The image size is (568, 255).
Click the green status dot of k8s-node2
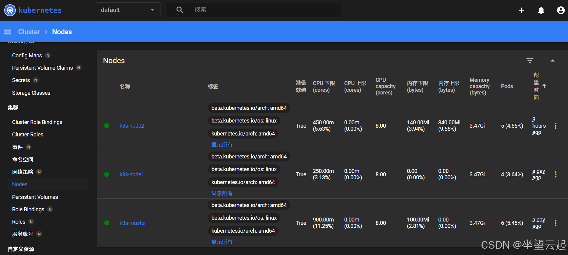tap(107, 126)
